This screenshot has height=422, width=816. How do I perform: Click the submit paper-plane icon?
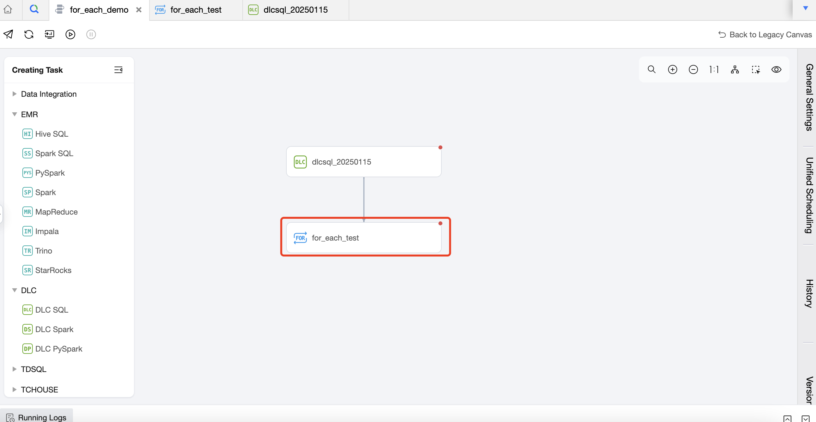[x=8, y=34]
